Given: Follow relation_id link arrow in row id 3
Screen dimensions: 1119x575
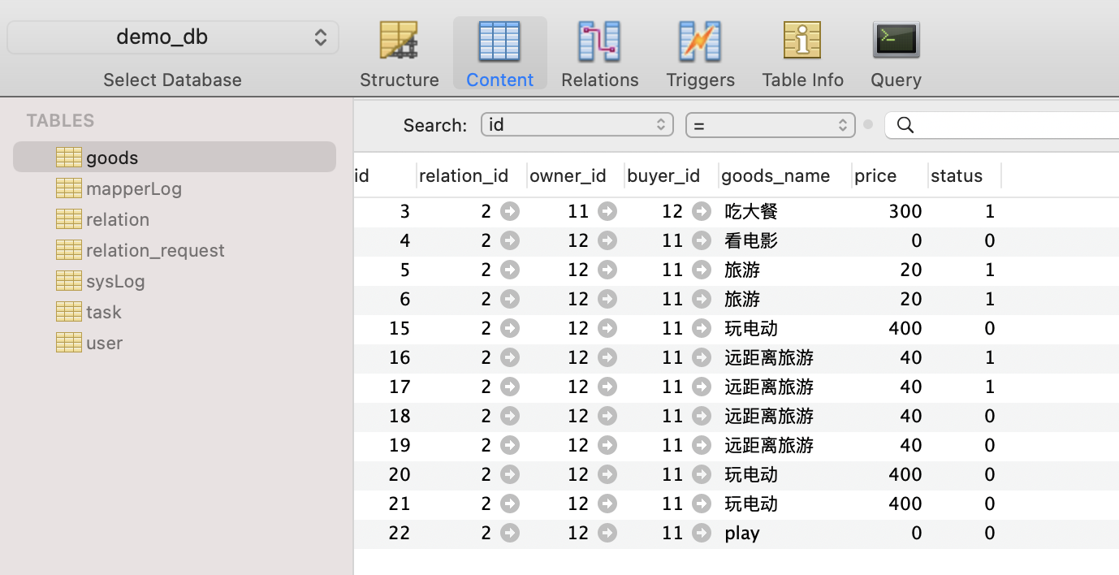Looking at the screenshot, I should 510,212.
